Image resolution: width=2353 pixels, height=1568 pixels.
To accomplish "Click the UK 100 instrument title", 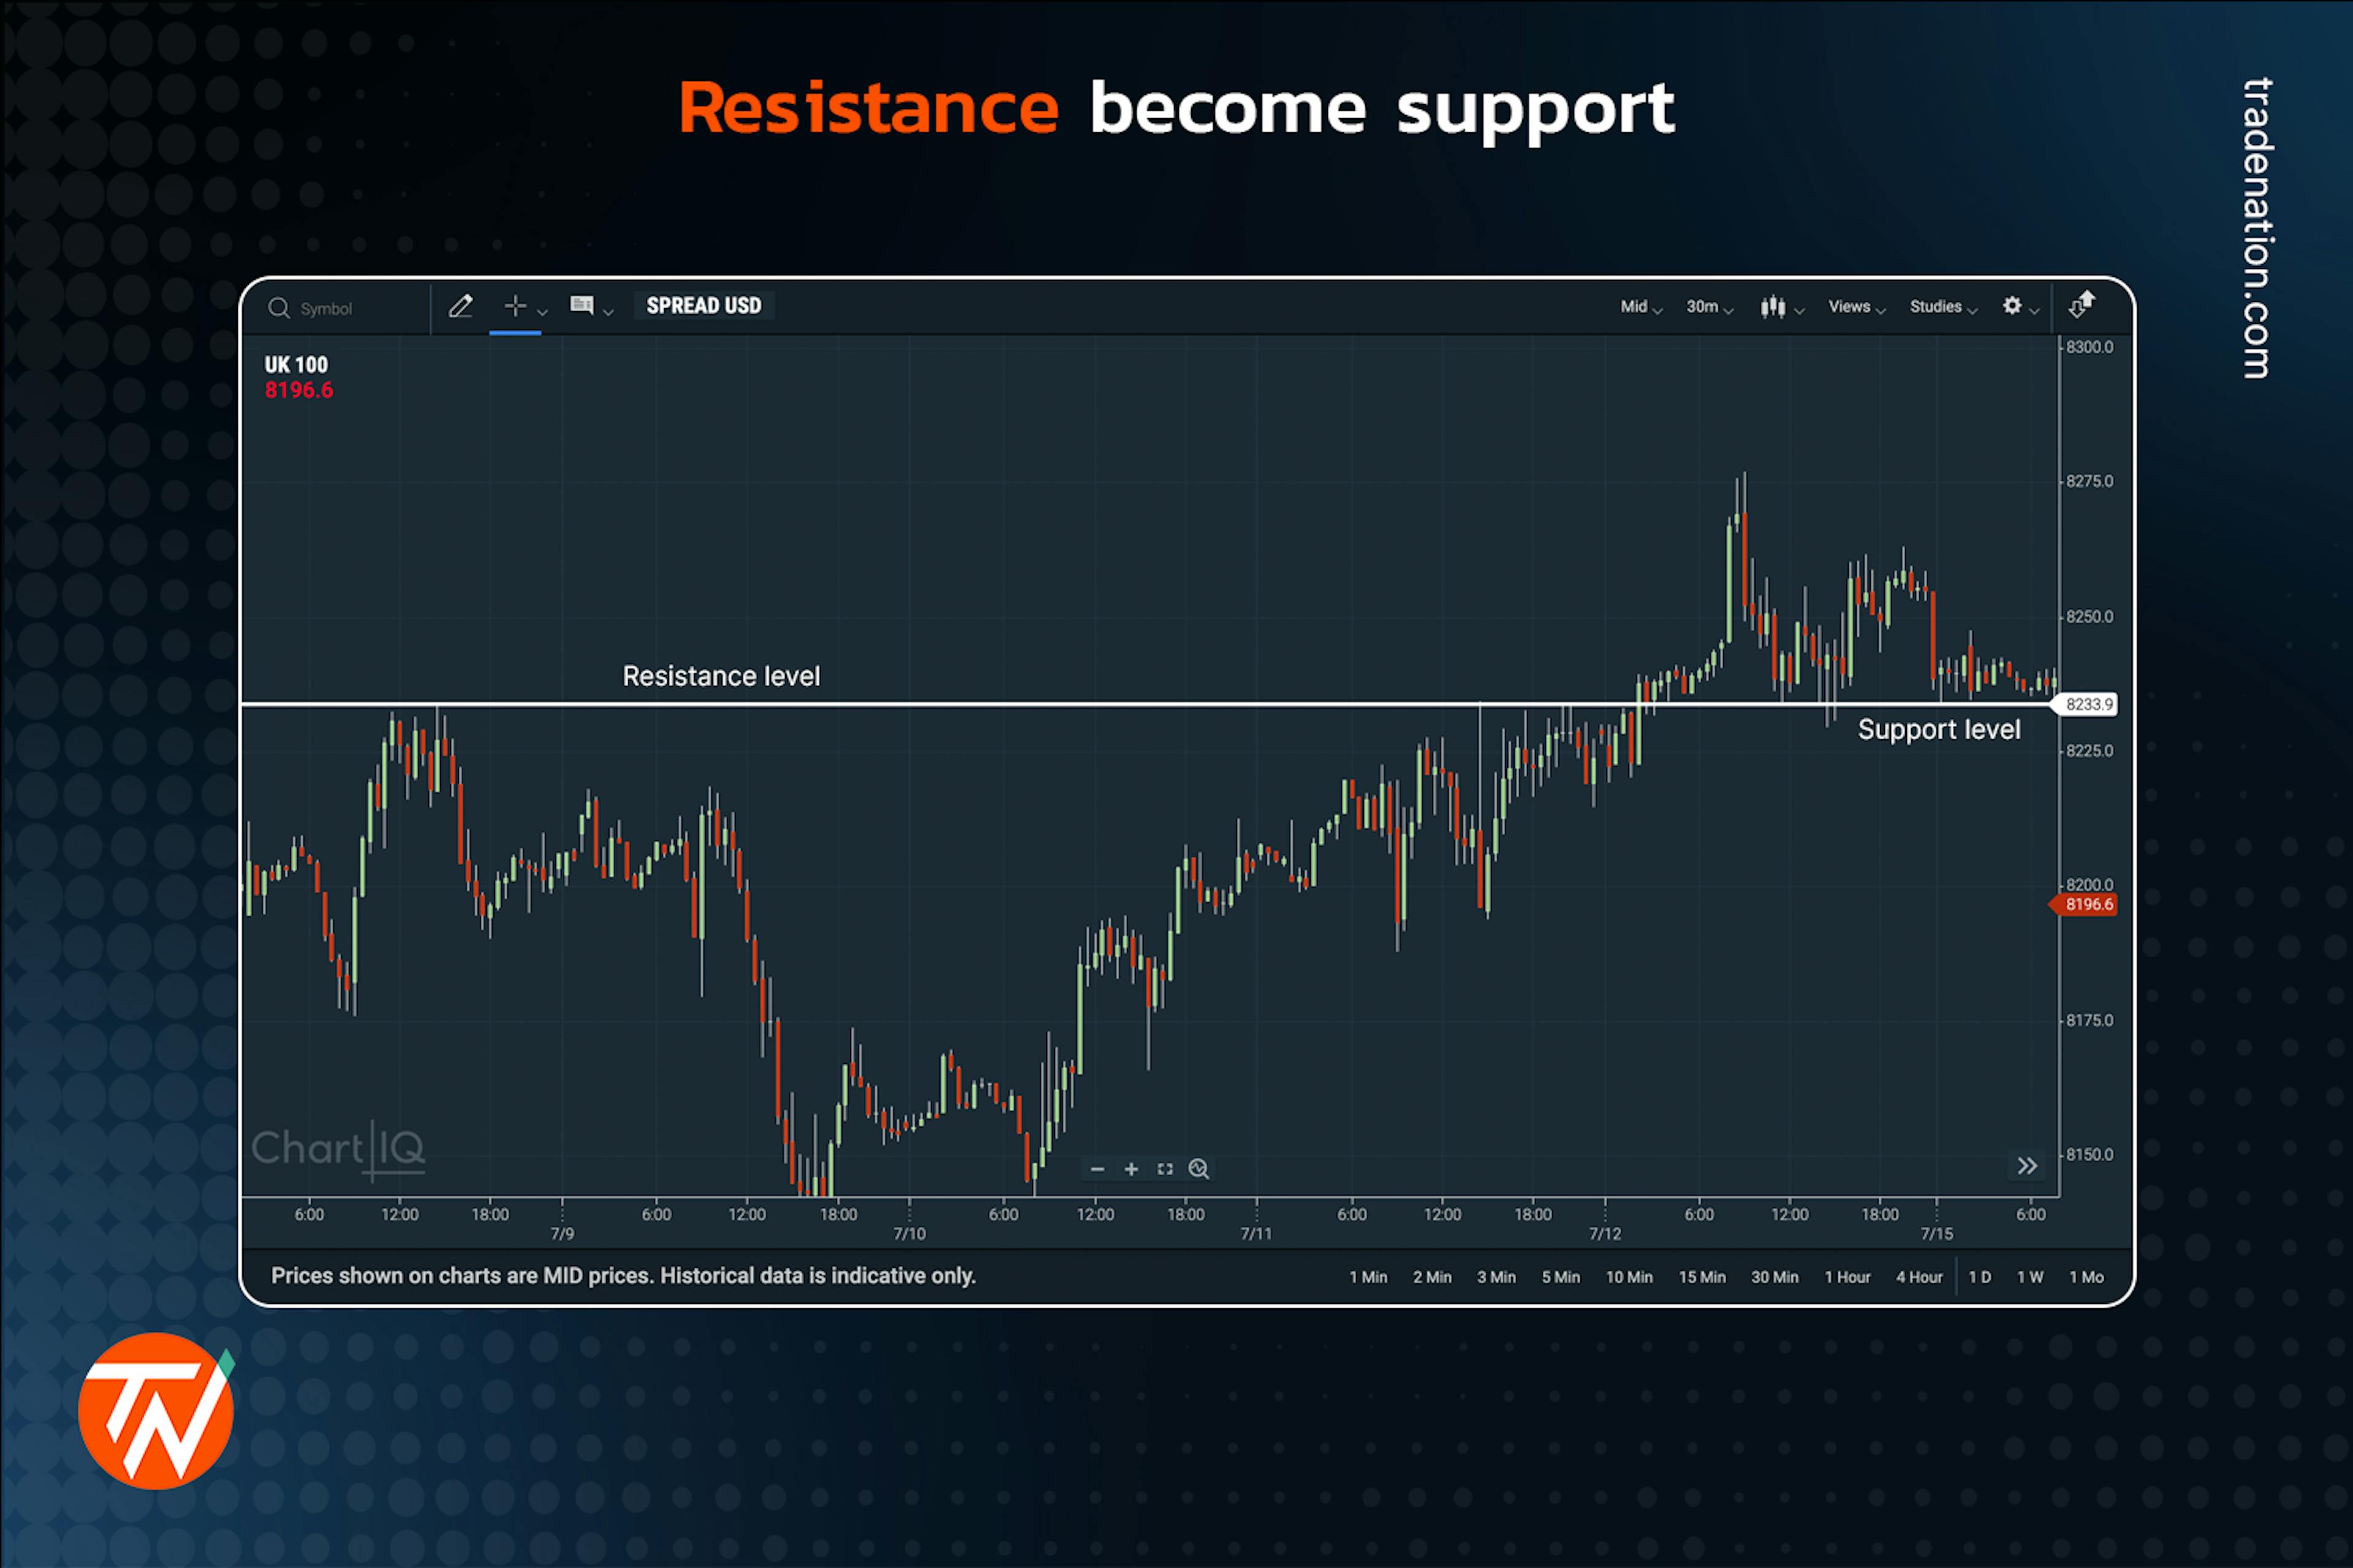I will coord(296,365).
